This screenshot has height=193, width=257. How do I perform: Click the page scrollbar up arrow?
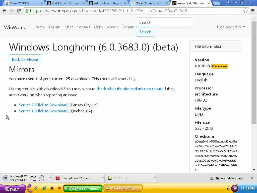click(254, 18)
